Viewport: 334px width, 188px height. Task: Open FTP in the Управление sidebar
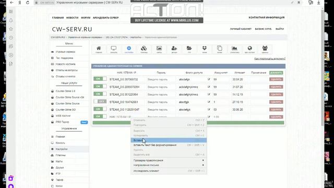(x=58, y=174)
